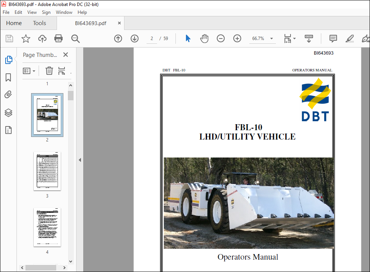
Task: Go to the next page (down arrow)
Action: [135, 39]
